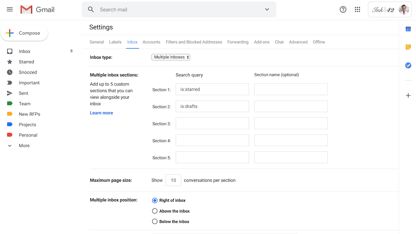Open the account profile picture menu
Image resolution: width=416 pixels, height=234 pixels.
point(403,9)
